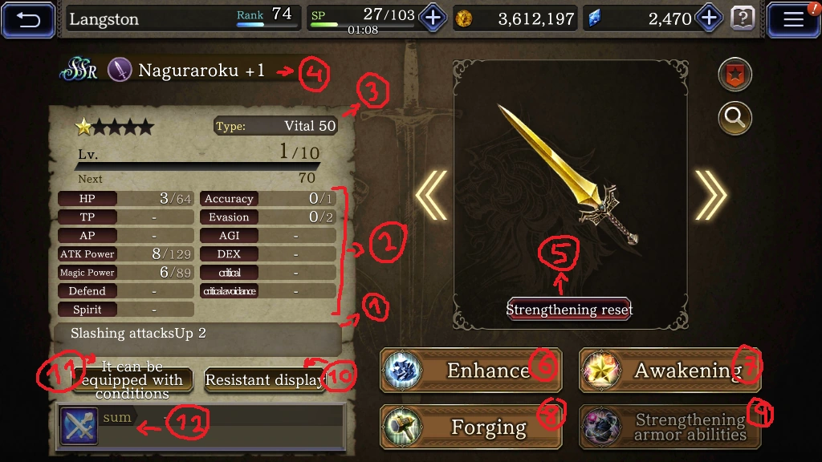
Task: Open the help question mark icon
Action: 743,19
